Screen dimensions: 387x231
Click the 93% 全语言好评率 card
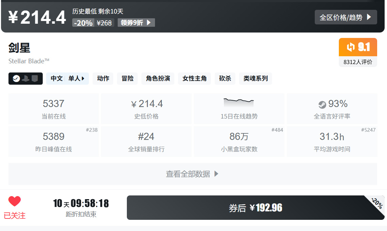point(332,109)
